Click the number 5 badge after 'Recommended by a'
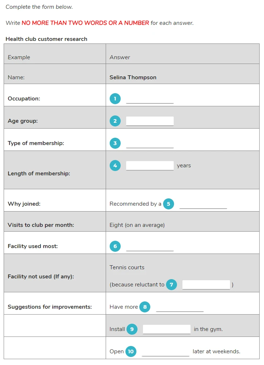Viewport: 264px width, 365px height. [169, 204]
